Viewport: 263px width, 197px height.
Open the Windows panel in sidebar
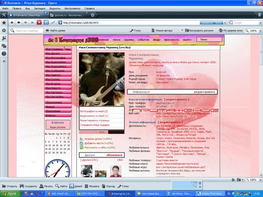(x=4, y=46)
